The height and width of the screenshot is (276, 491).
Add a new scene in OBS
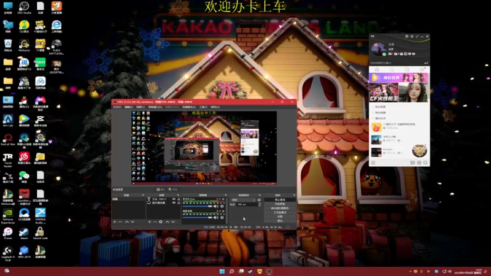[115, 222]
